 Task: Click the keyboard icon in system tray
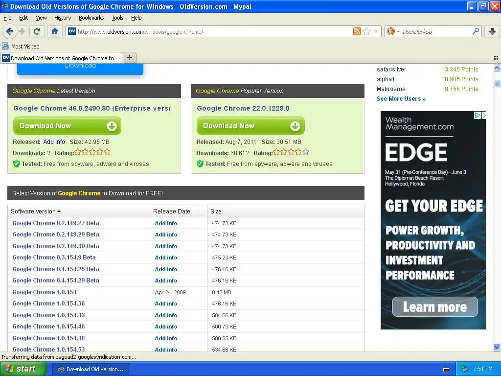[x=446, y=369]
